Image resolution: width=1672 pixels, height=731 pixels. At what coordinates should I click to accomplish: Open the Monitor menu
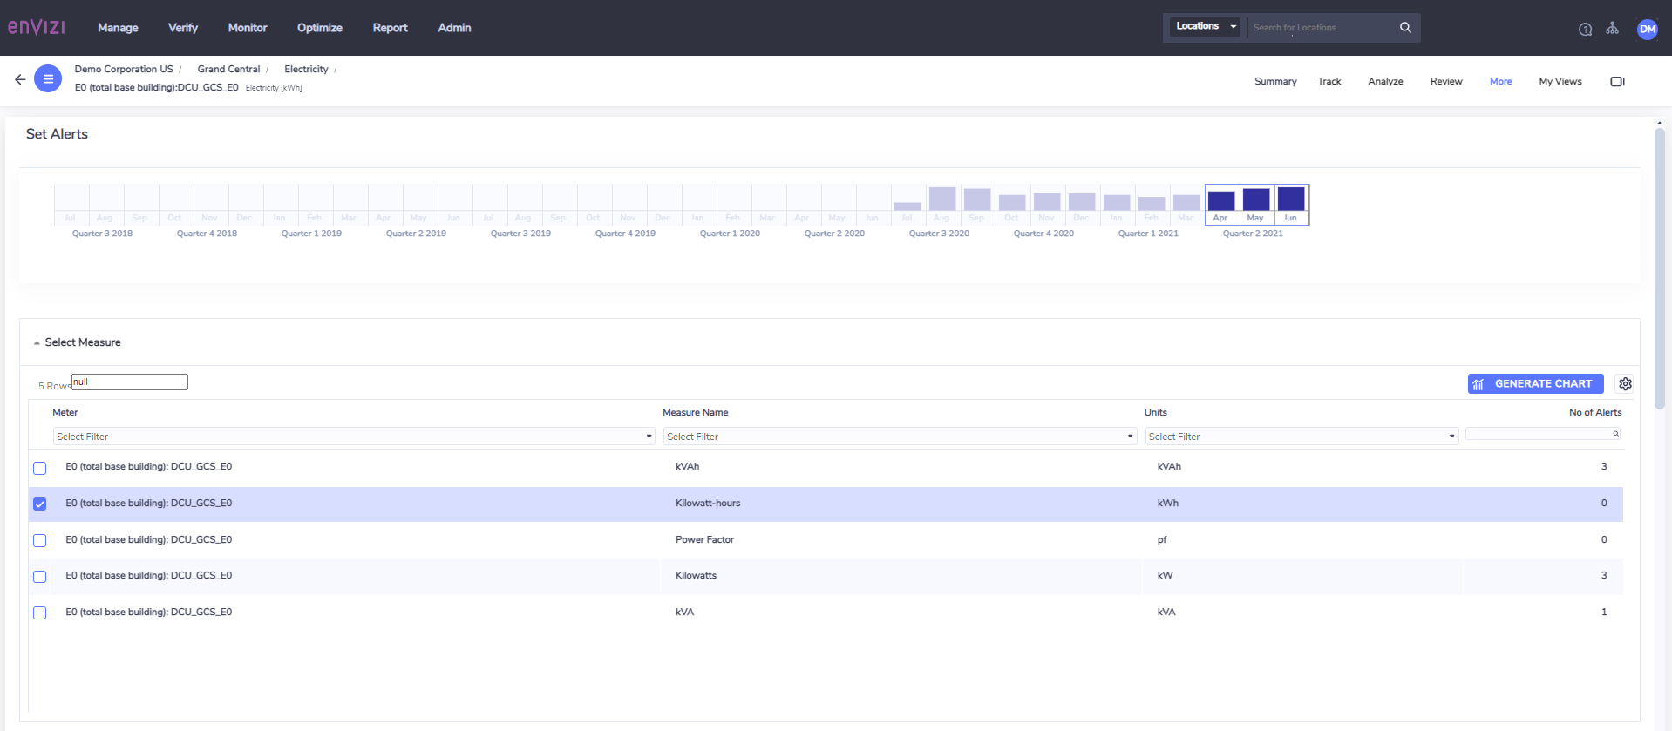click(x=248, y=28)
